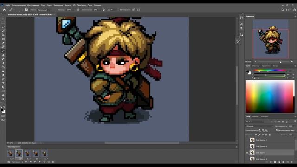Toggle lock position icon in Layers panel
This screenshot has height=167, width=297.
coord(263,135)
